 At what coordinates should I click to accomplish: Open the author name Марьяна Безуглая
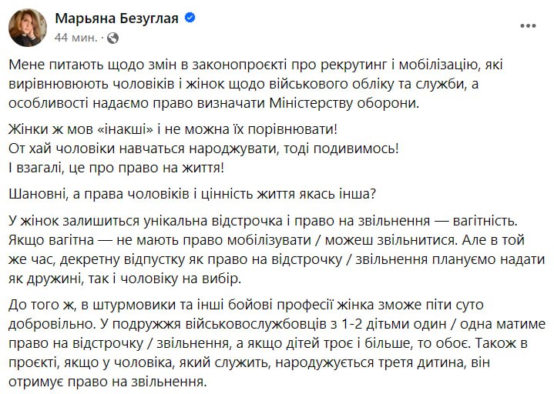[x=116, y=17]
